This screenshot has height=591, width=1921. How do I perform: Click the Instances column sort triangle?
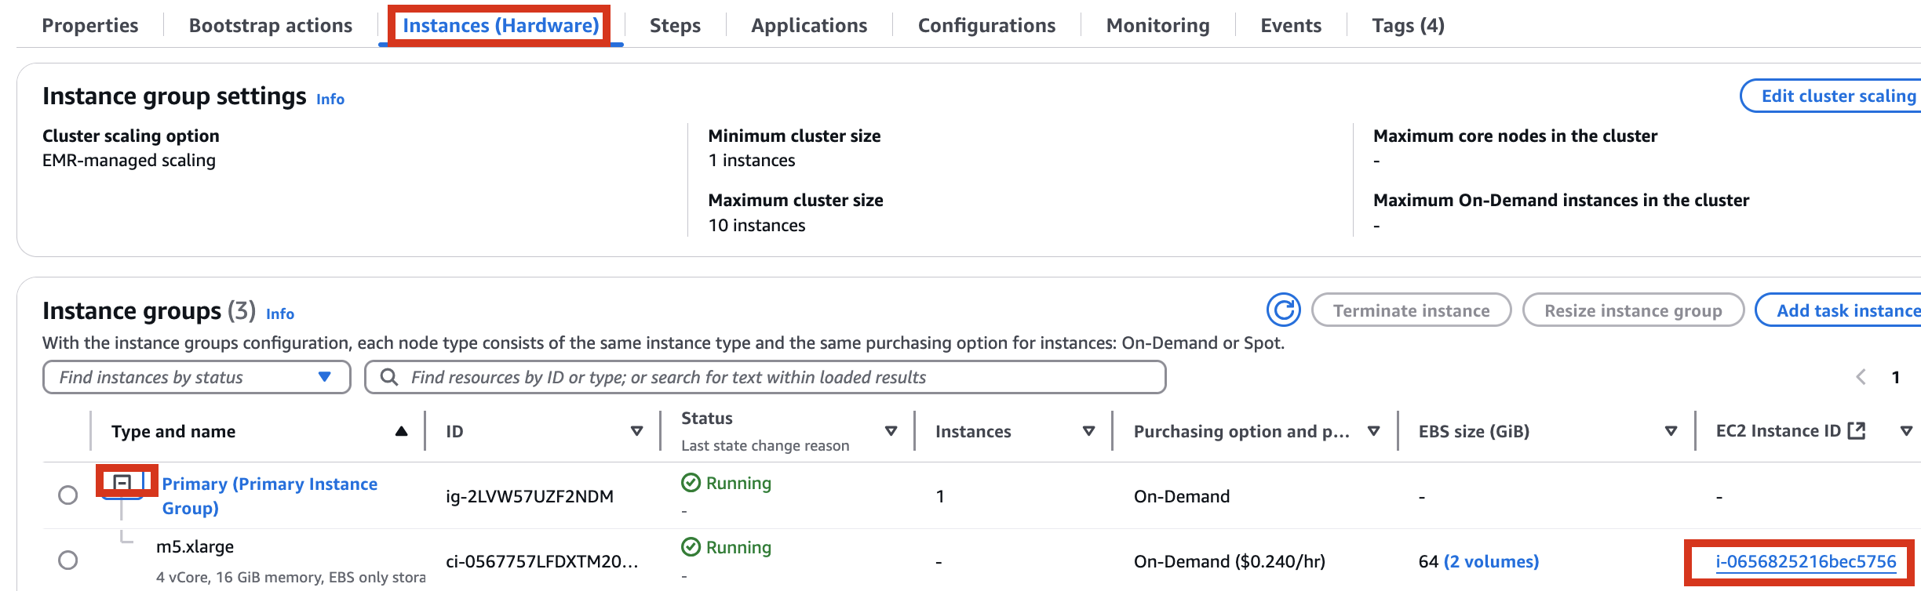point(1088,431)
